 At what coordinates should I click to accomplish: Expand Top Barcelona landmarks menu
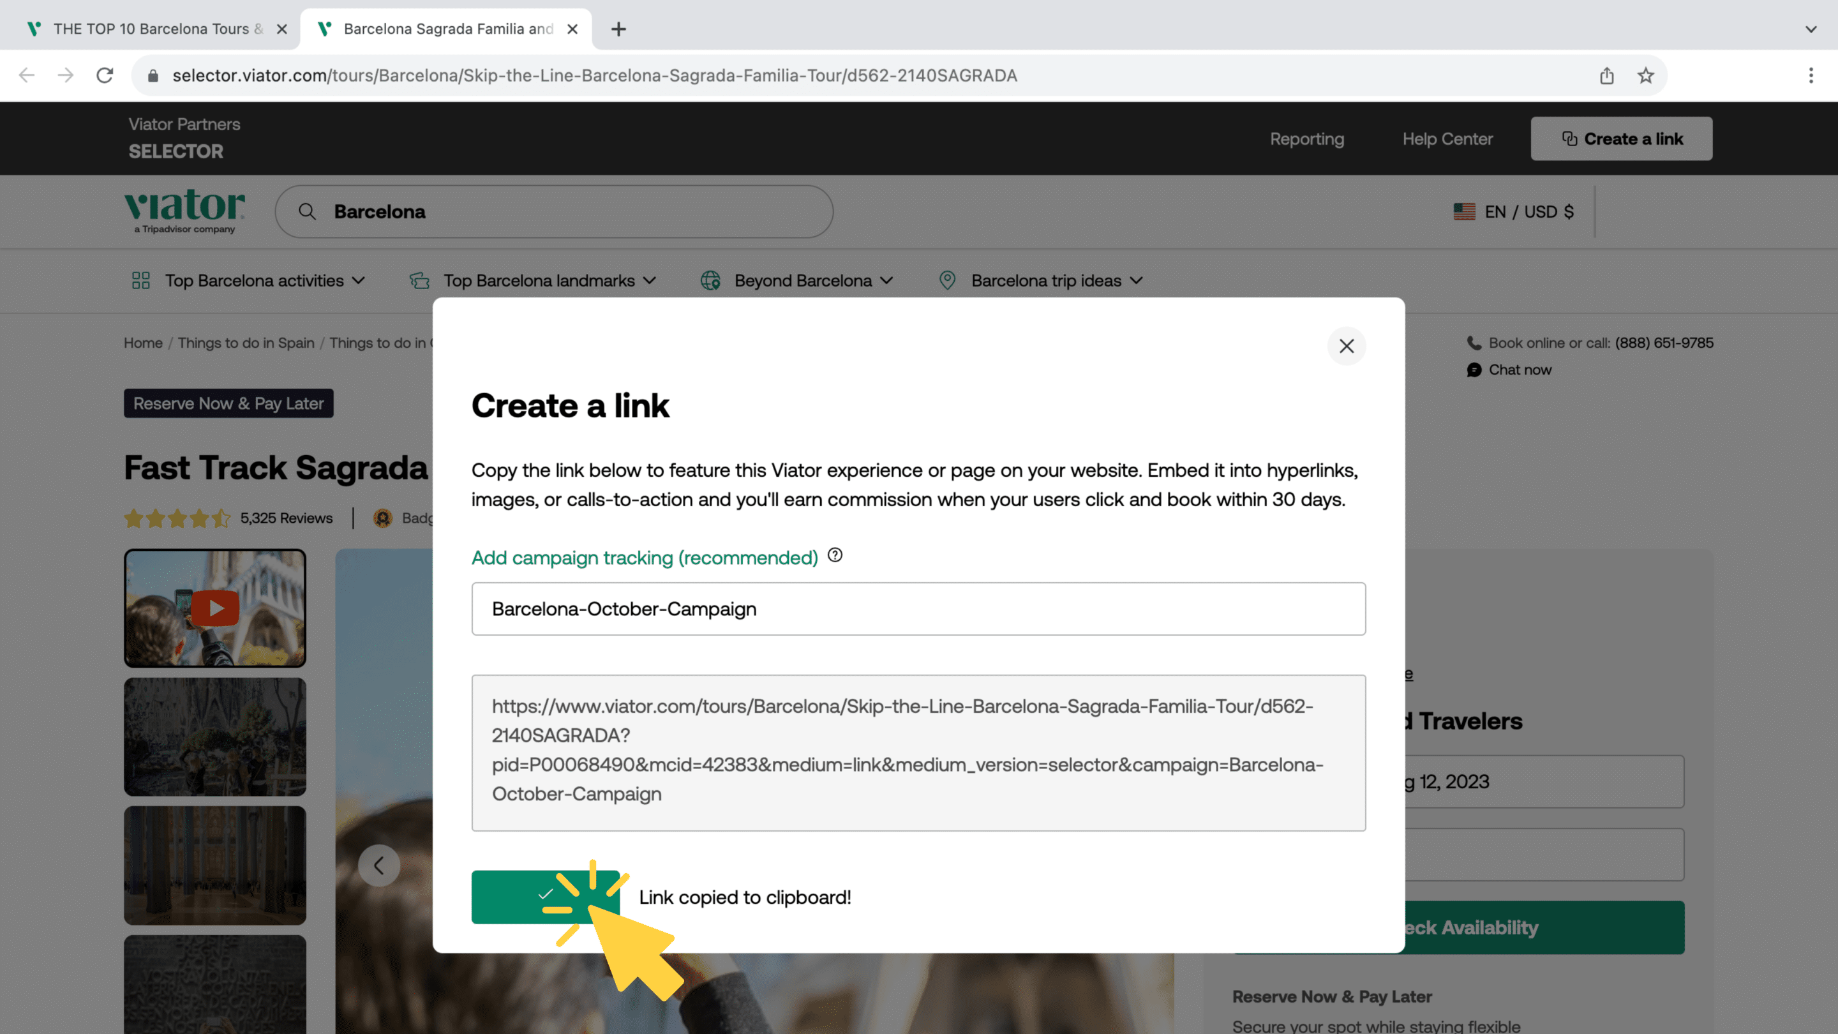532,280
